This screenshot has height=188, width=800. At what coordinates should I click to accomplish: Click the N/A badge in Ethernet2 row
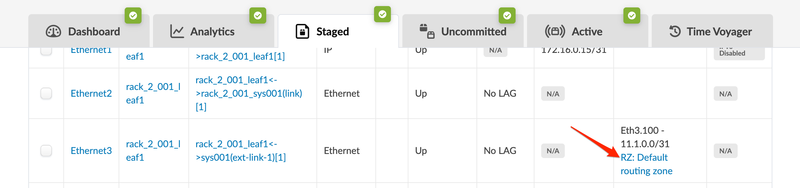[x=553, y=94]
